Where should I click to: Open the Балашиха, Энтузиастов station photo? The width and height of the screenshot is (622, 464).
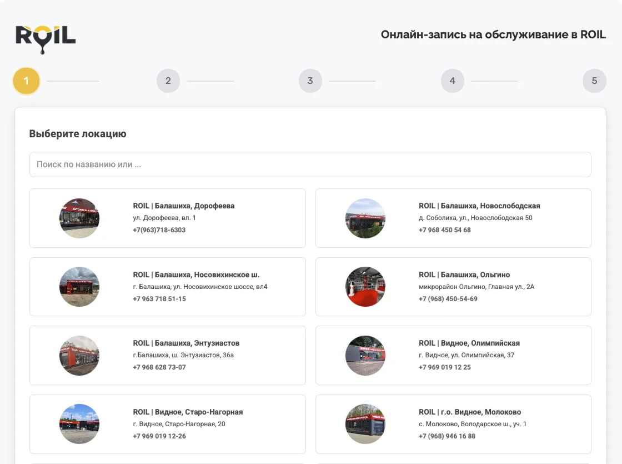(x=79, y=356)
